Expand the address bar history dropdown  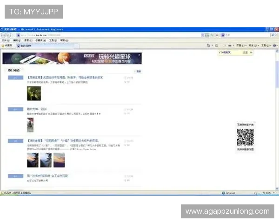(x=202, y=35)
